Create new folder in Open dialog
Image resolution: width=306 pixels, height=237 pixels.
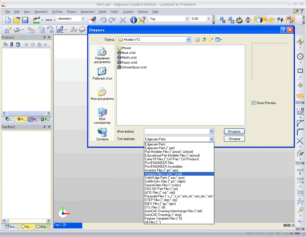click(x=211, y=40)
